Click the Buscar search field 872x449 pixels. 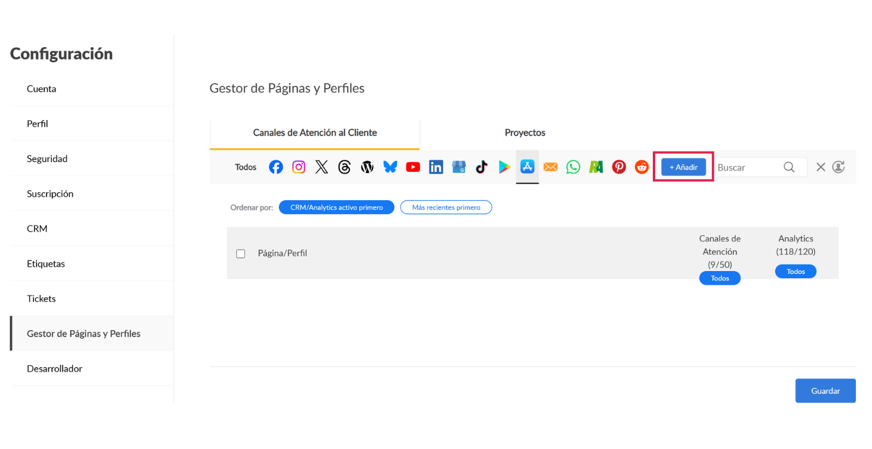(x=749, y=167)
